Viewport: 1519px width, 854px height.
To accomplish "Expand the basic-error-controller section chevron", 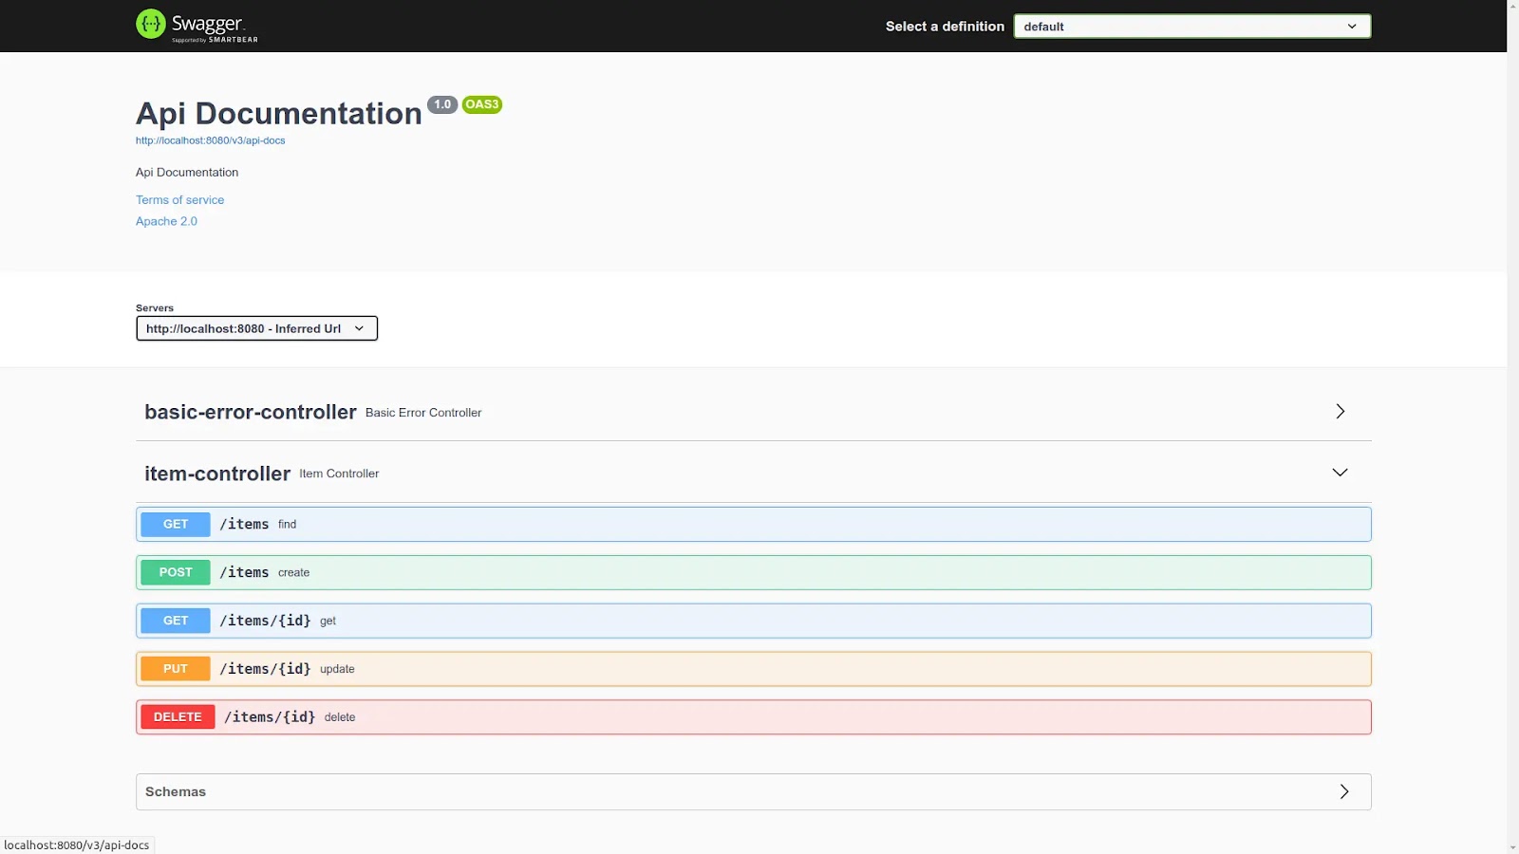I will pyautogui.click(x=1340, y=412).
